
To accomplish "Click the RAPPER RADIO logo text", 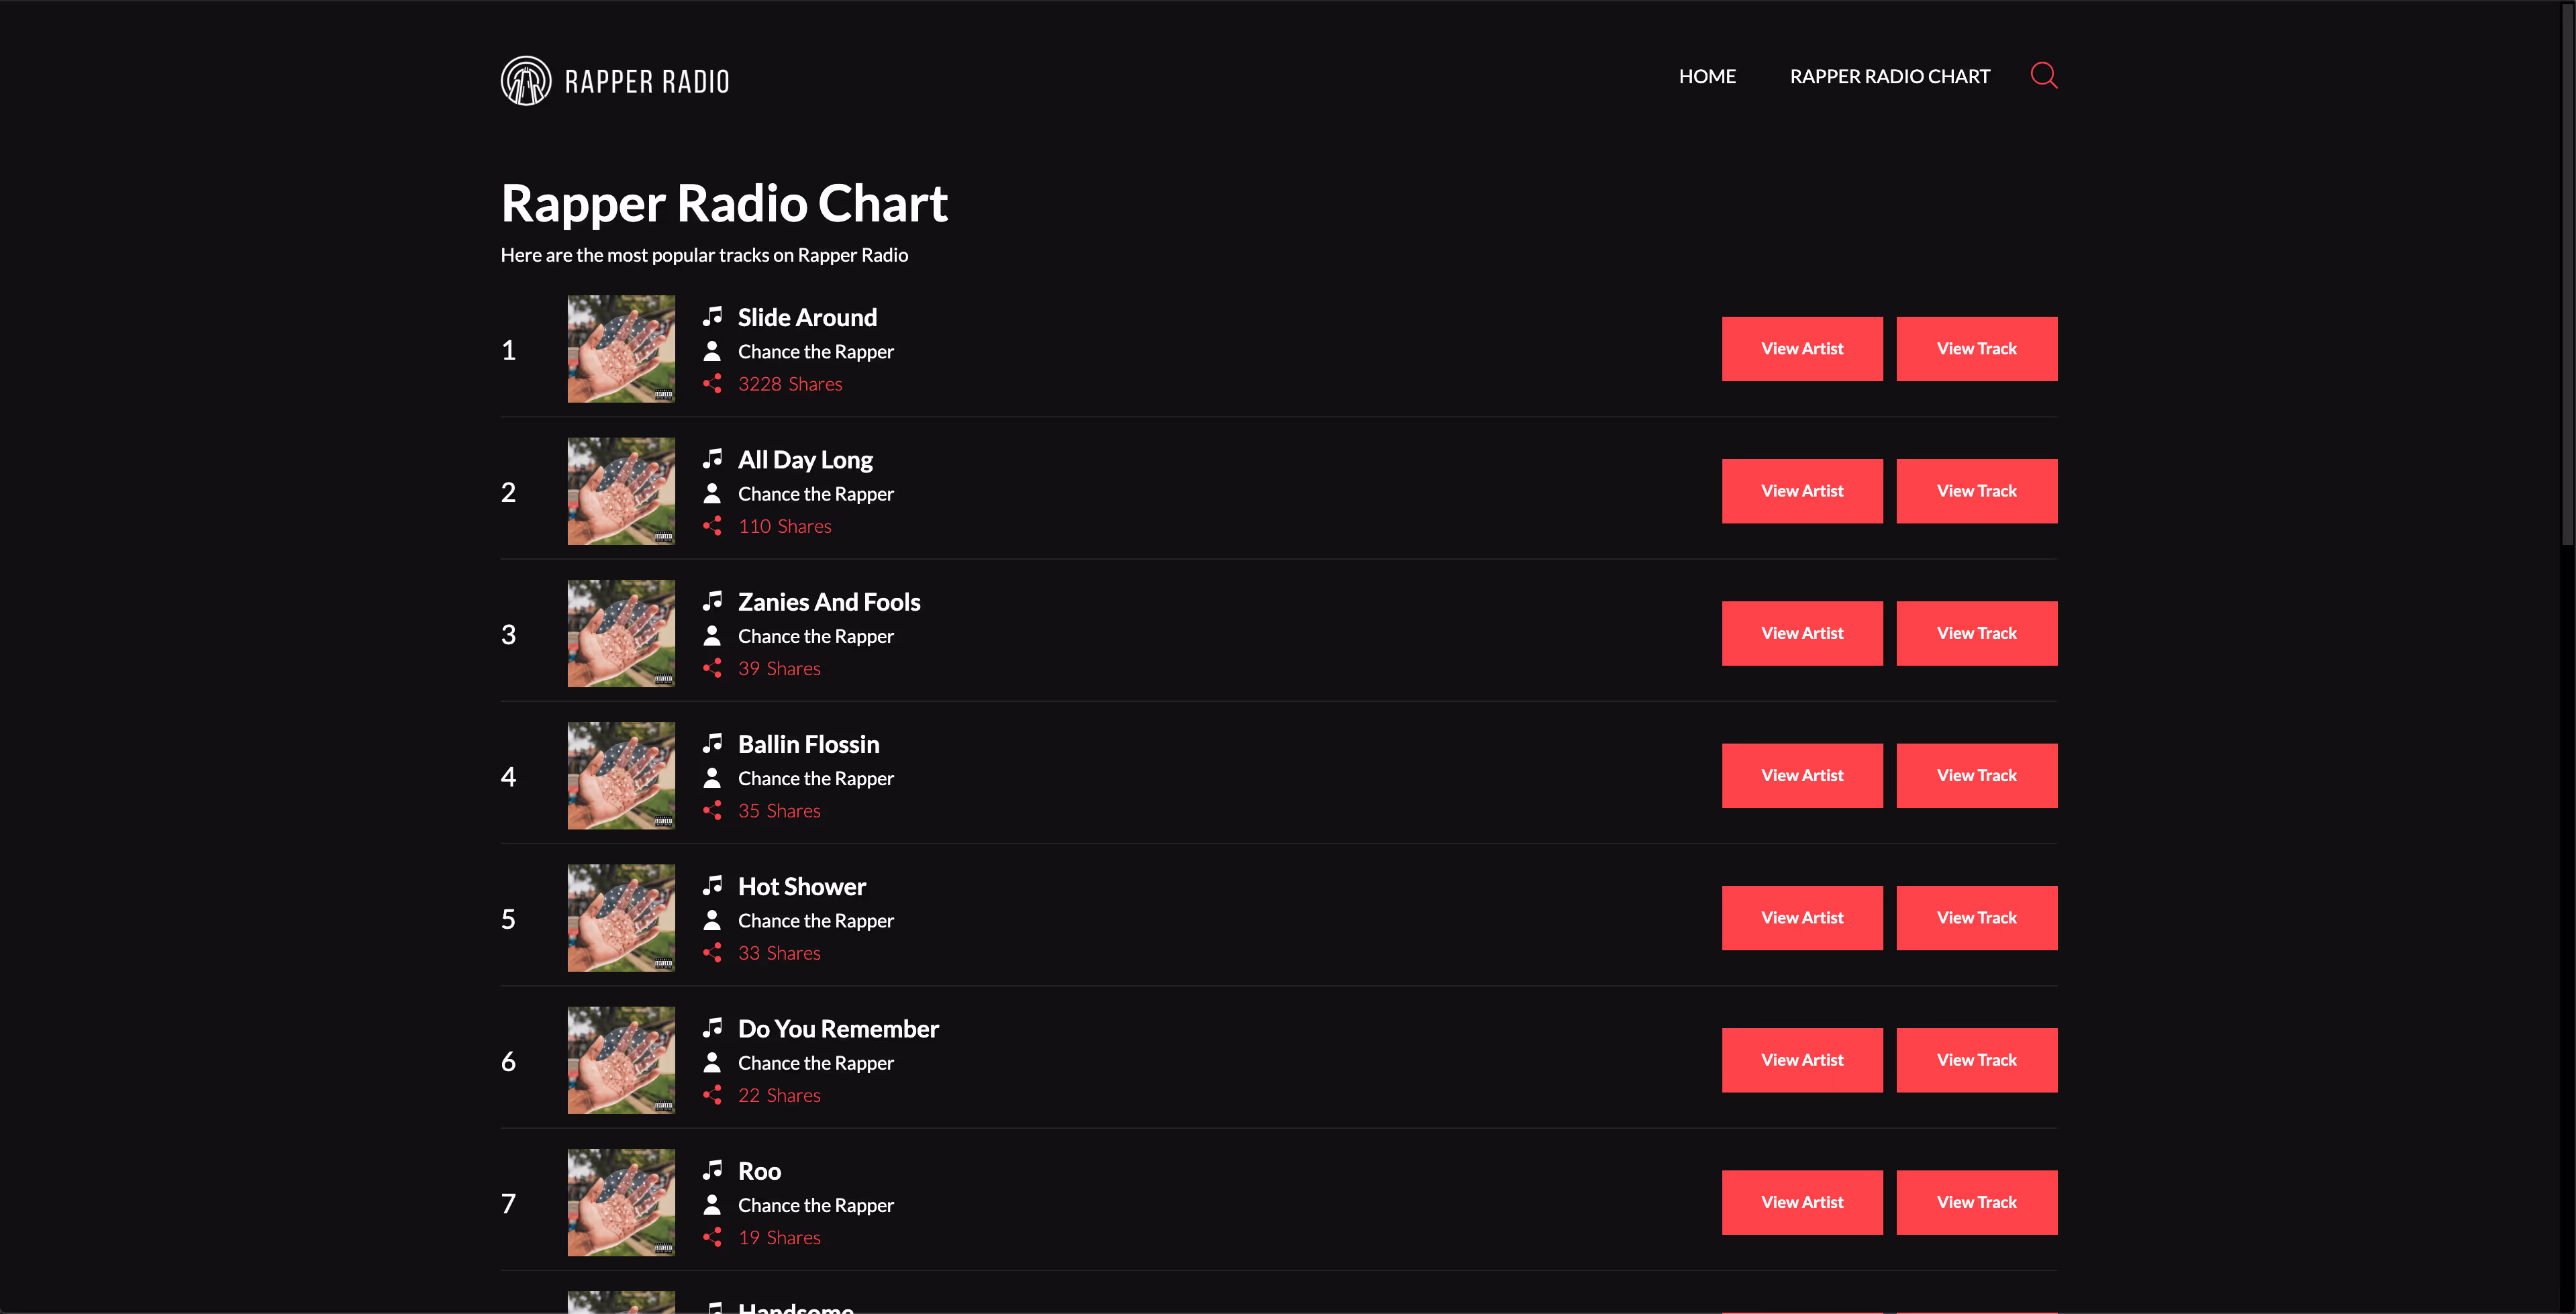I will point(647,82).
